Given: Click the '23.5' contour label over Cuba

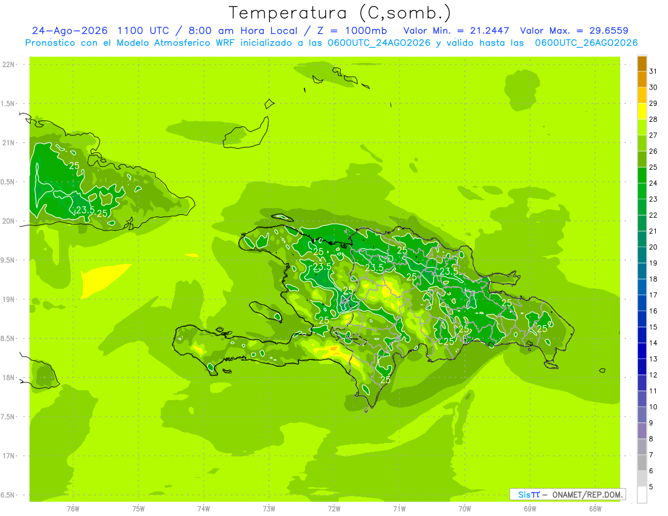Looking at the screenshot, I should (x=85, y=210).
